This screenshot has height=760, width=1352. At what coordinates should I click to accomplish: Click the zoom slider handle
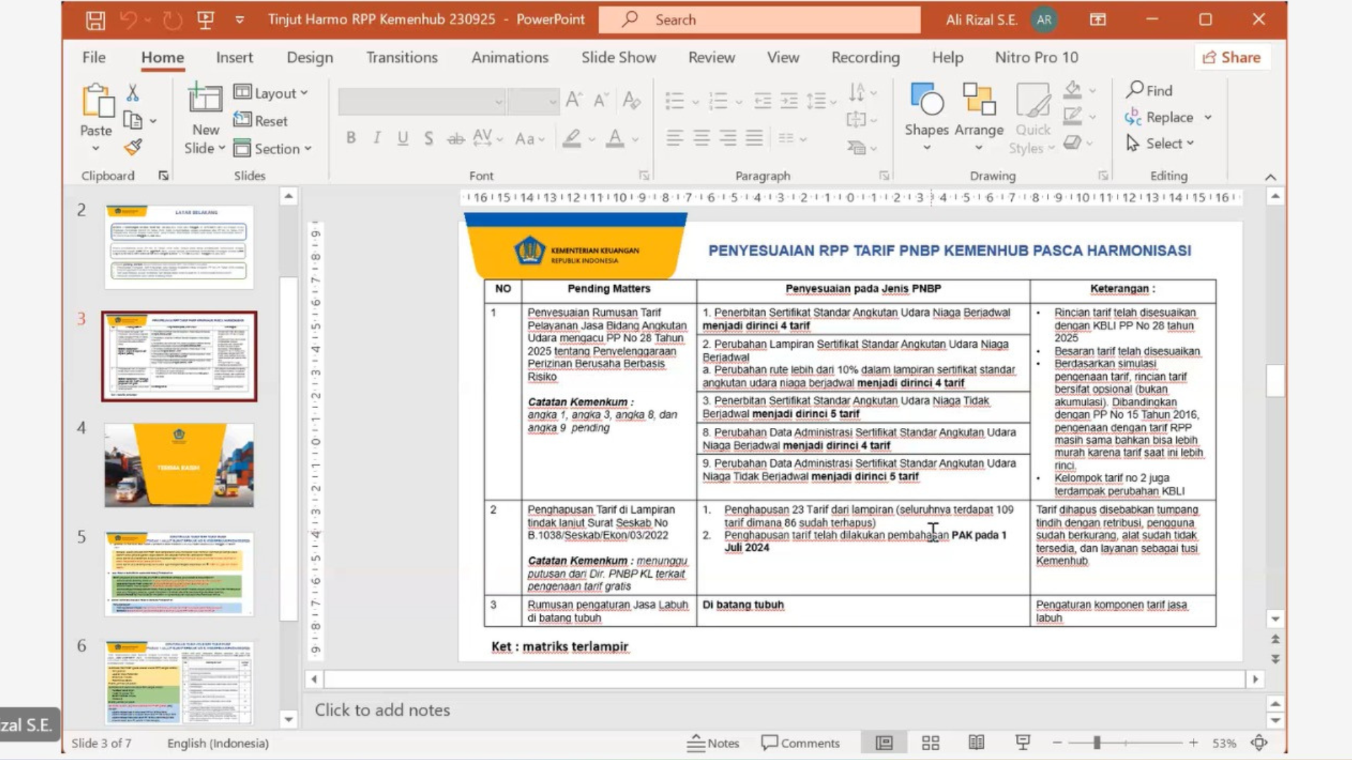[1096, 743]
